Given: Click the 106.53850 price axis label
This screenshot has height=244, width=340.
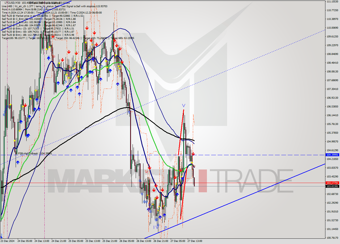Looking at the screenshot, I should click(332, 106).
